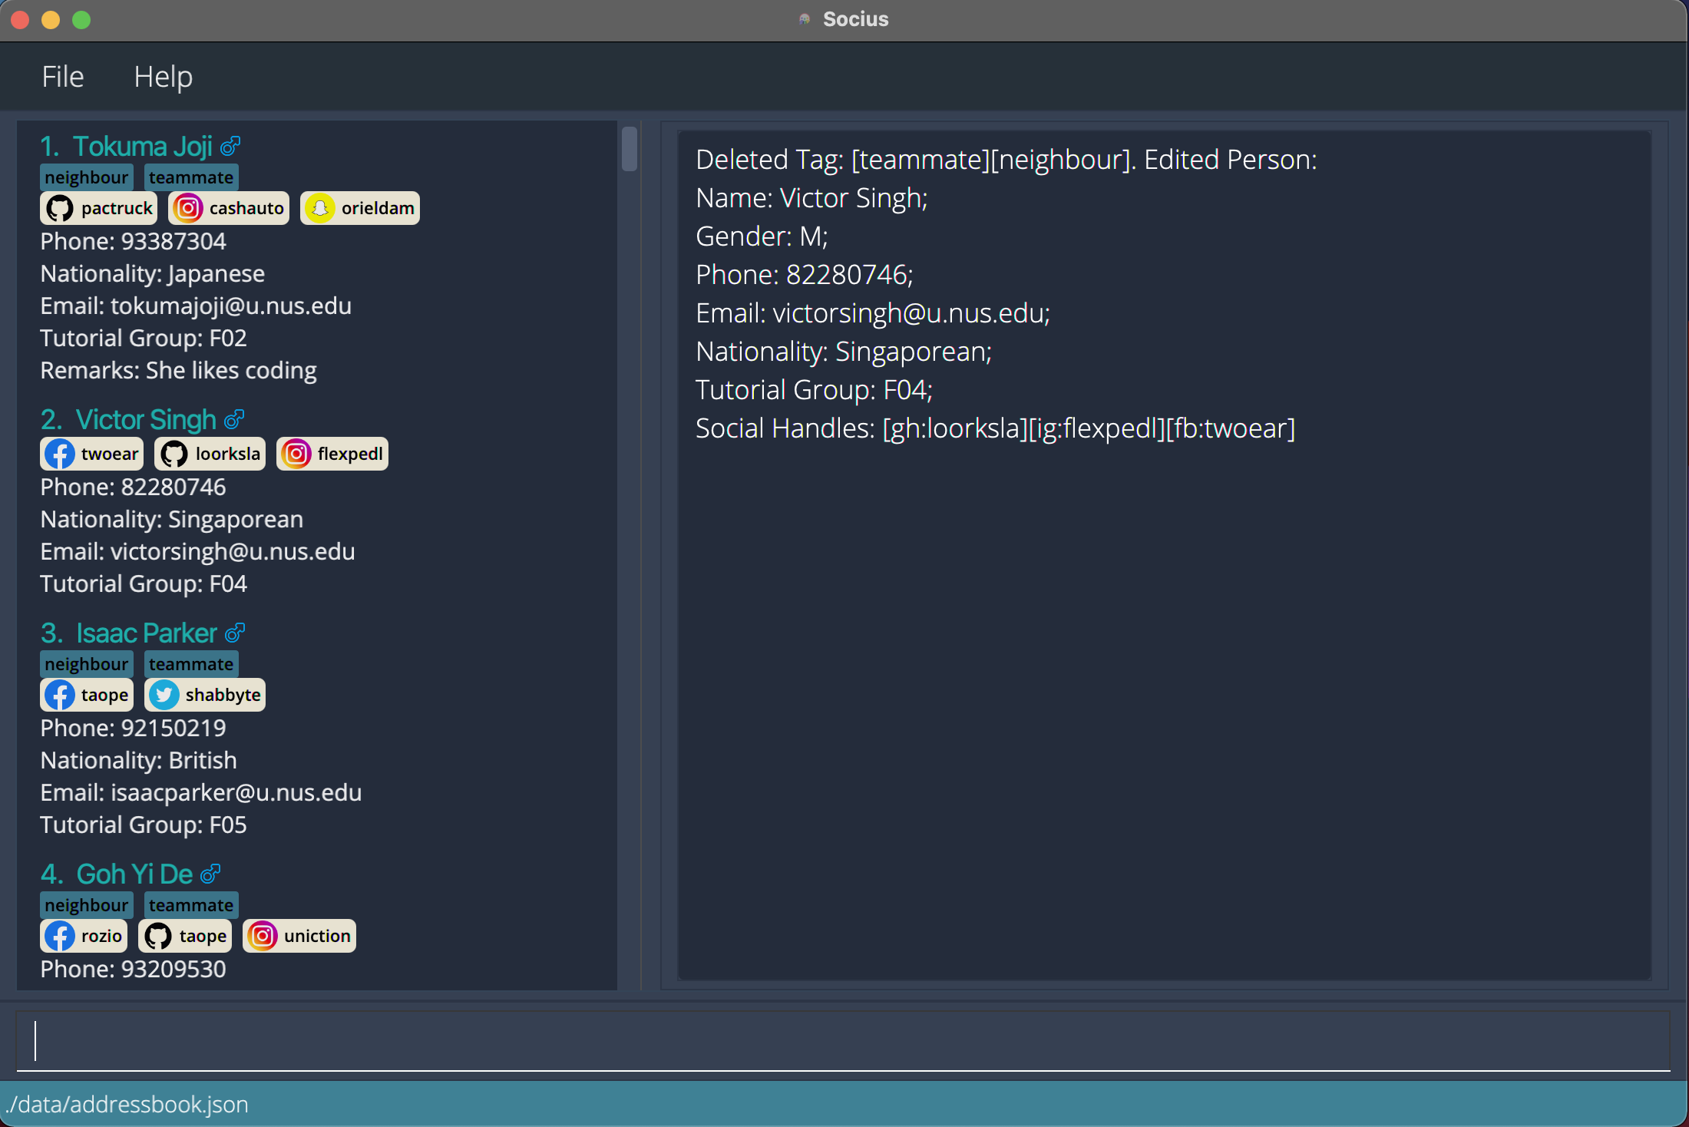
Task: Click Email: isaacparker@u.nus.edu
Action: [x=200, y=792]
